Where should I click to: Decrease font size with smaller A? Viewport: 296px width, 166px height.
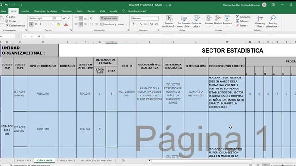(69, 18)
